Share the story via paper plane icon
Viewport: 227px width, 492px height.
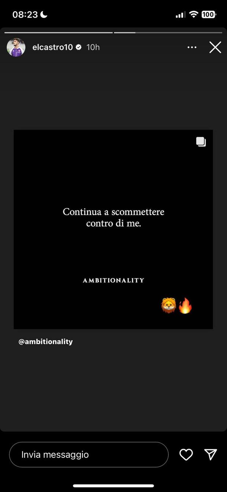point(211,455)
